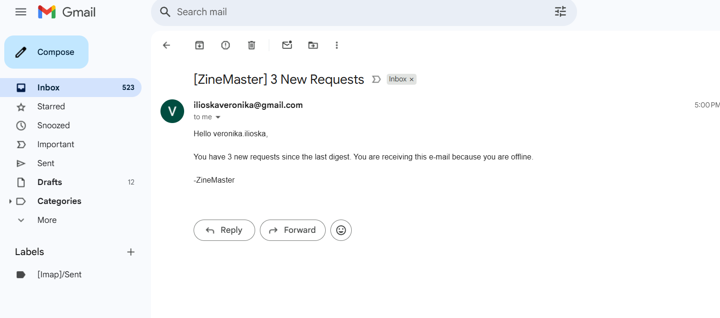Add an emoji reaction to email
This screenshot has height=318, width=720.
pyautogui.click(x=341, y=230)
